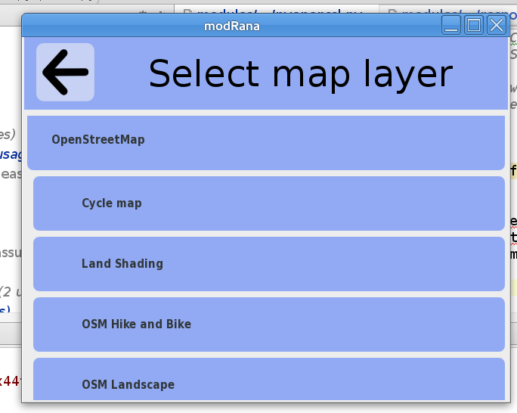Minimize the modRana window

(x=451, y=26)
